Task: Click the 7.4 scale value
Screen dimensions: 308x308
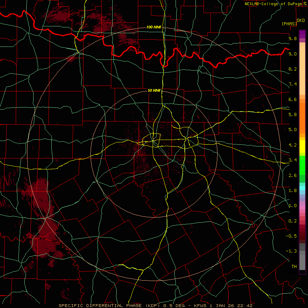Action: pyautogui.click(x=293, y=84)
